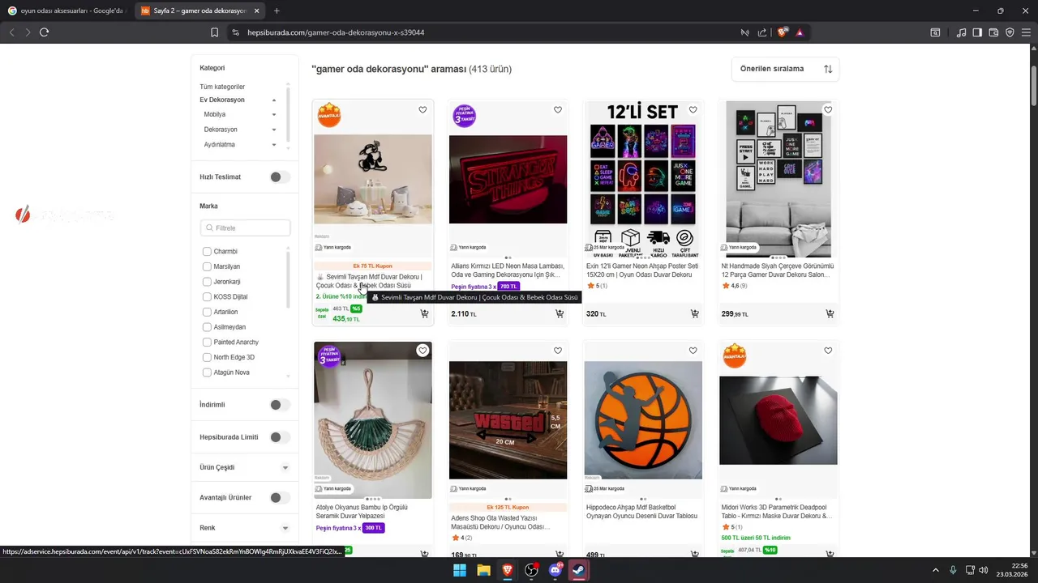Check the Painted Anarchy brand checkbox

207,343
